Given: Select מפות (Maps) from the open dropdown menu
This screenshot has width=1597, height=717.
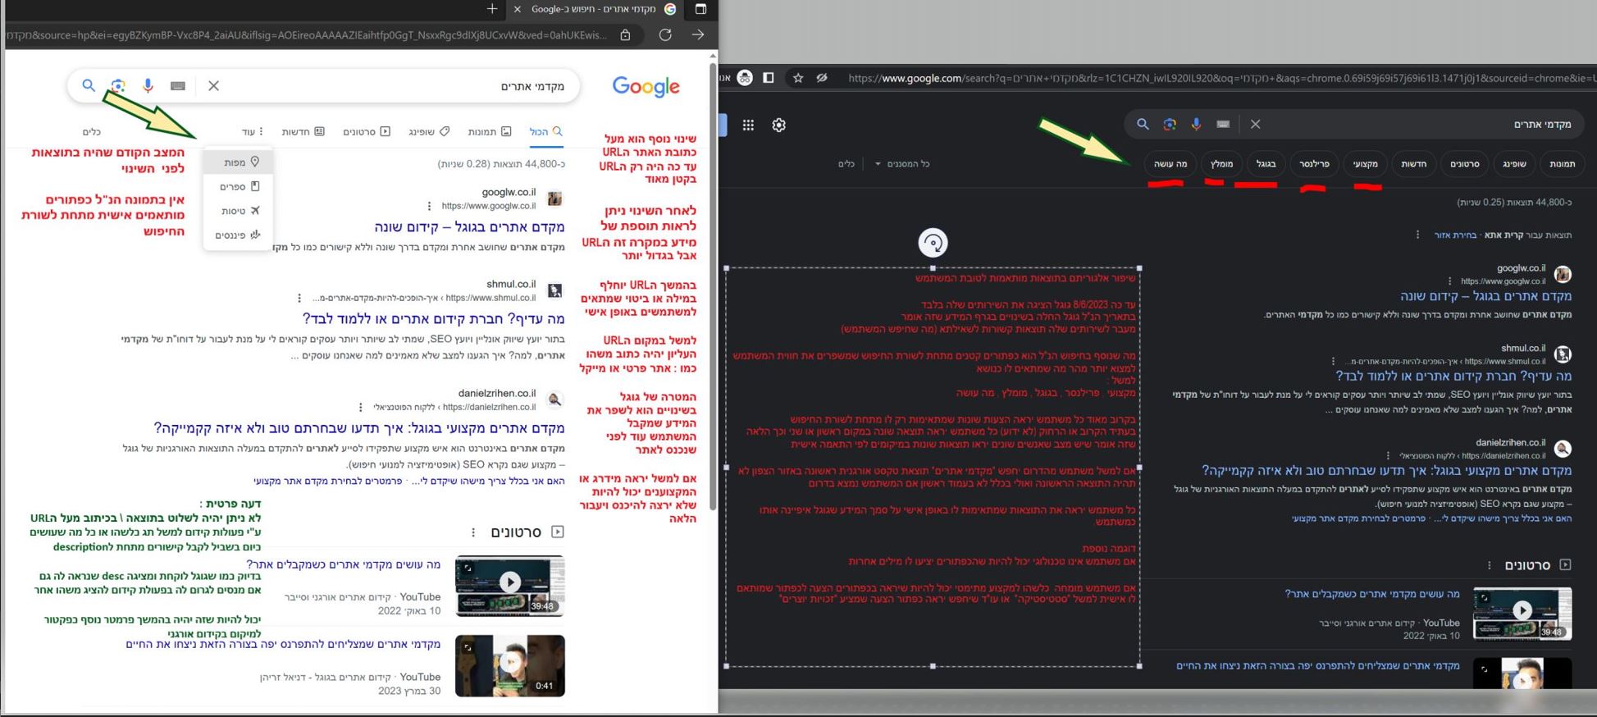Looking at the screenshot, I should (238, 162).
